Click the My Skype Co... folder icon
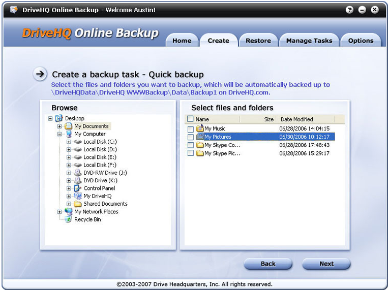Image resolution: width=389 pixels, height=291 pixels. click(x=200, y=145)
